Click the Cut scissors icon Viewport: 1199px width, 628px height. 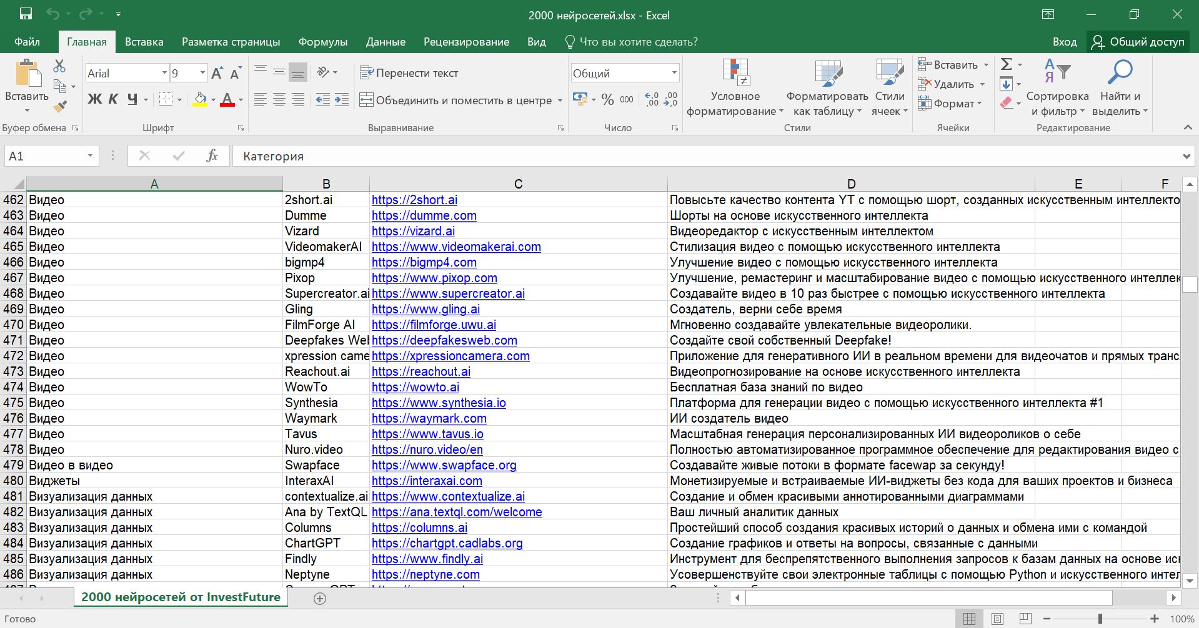click(59, 66)
